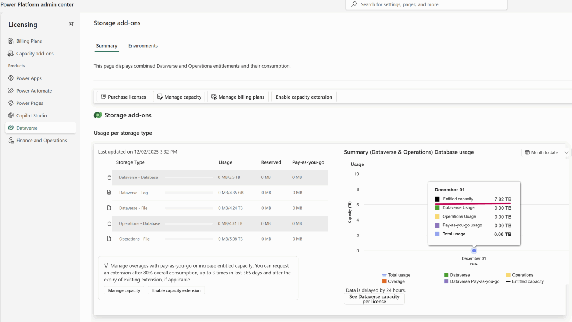Highlight the Dataverse - Database storage row
The width and height of the screenshot is (572, 322).
(138, 177)
